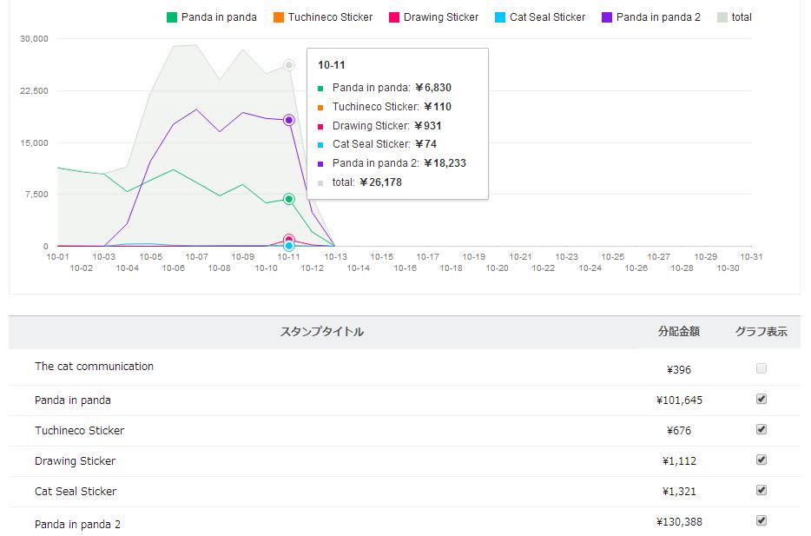Viewport: 811px width, 536px height.
Task: Click the 分配金額 column header
Action: 679,332
